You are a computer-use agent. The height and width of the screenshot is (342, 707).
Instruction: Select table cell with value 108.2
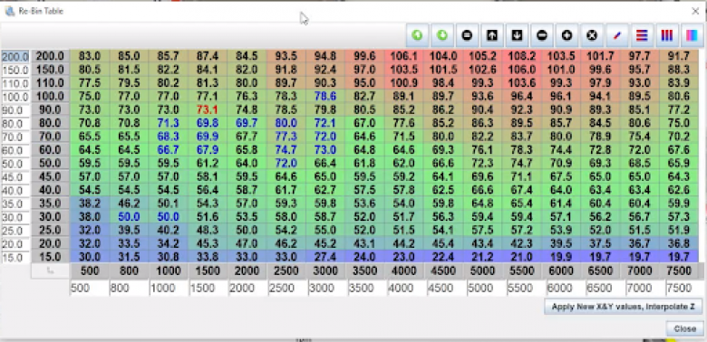click(522, 56)
